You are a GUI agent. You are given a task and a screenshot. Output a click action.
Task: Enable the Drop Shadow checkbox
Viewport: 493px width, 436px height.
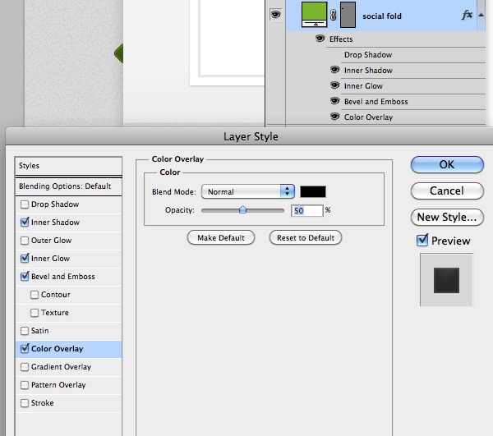point(25,204)
